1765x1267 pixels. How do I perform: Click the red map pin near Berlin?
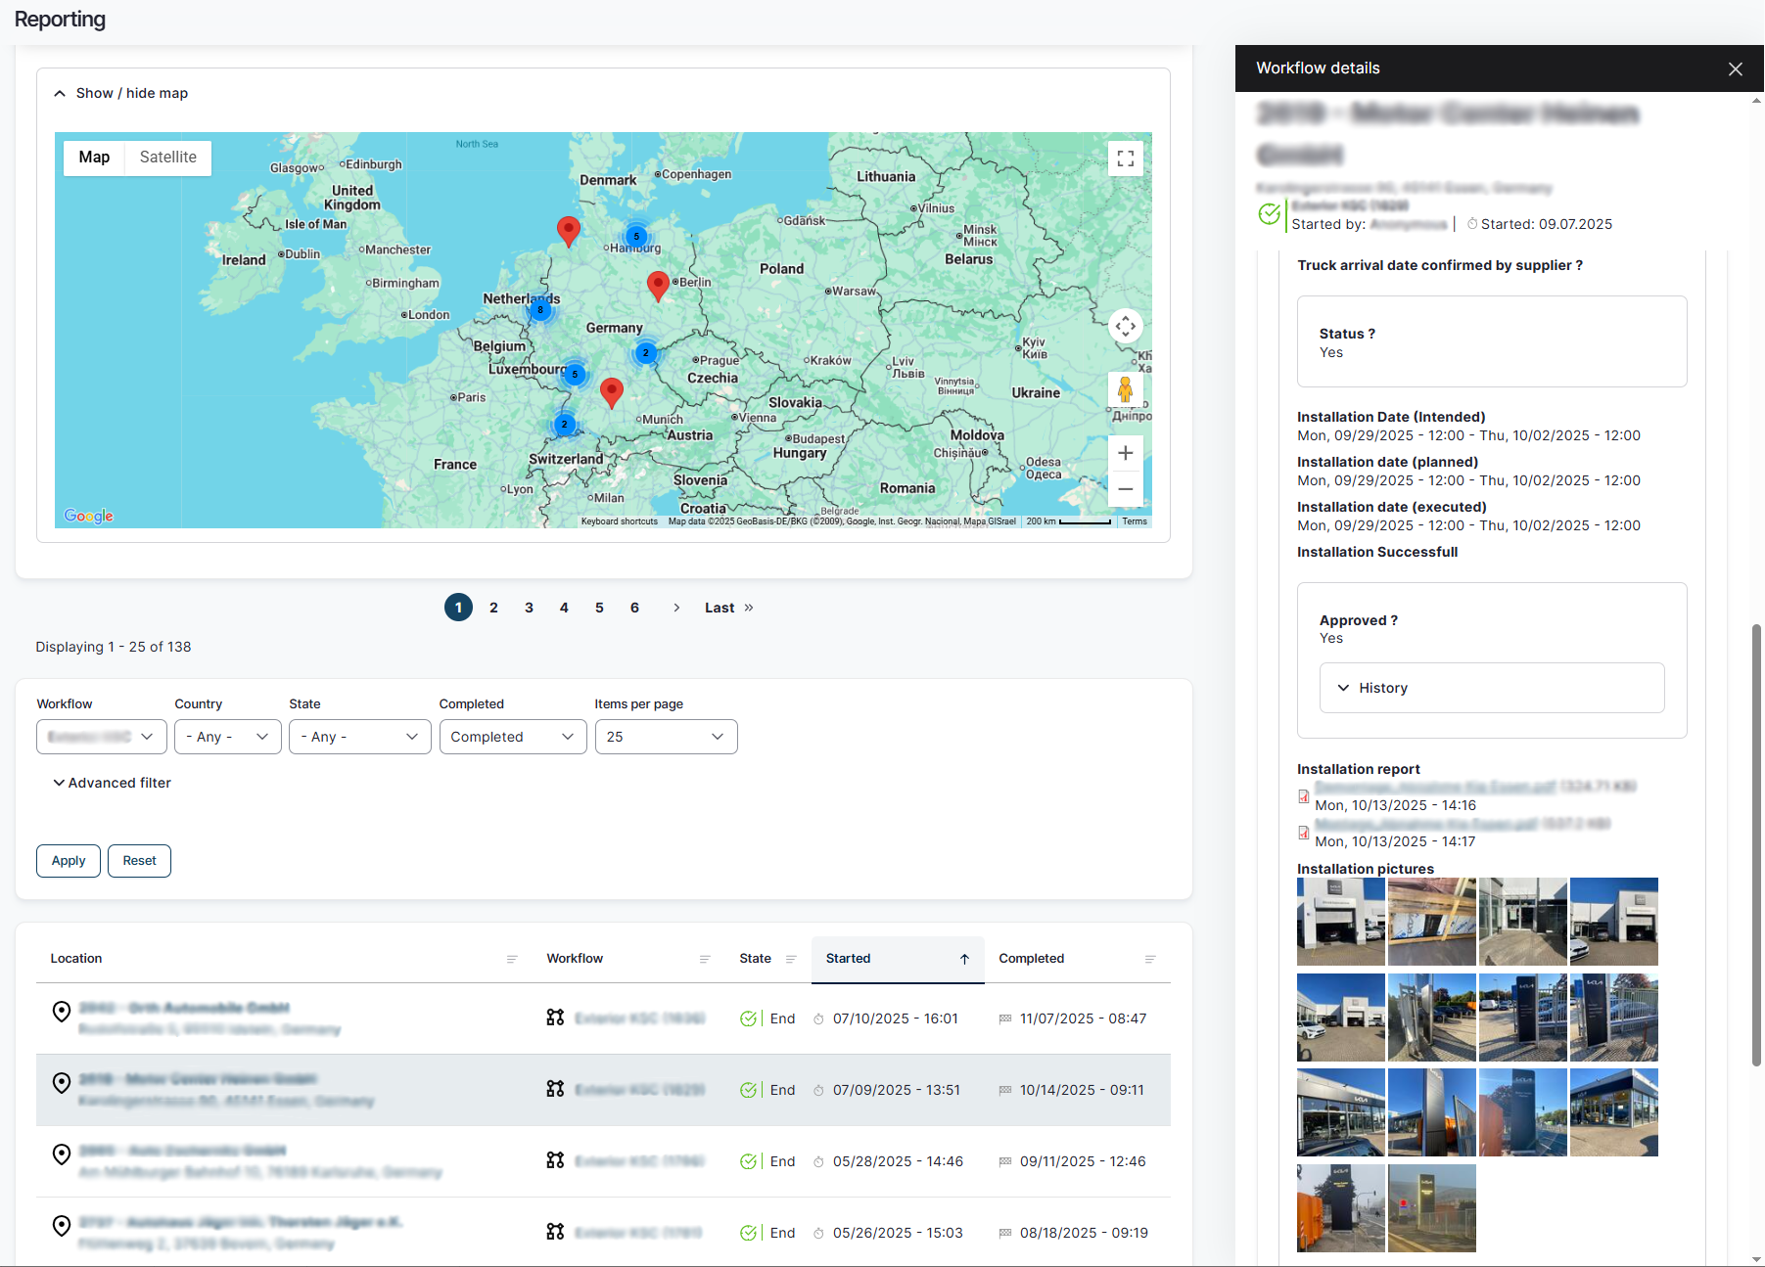coord(658,285)
